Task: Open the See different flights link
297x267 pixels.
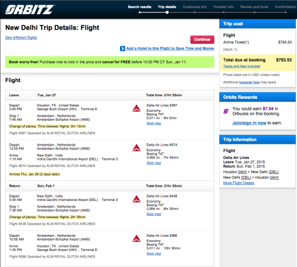Action: click(x=21, y=37)
